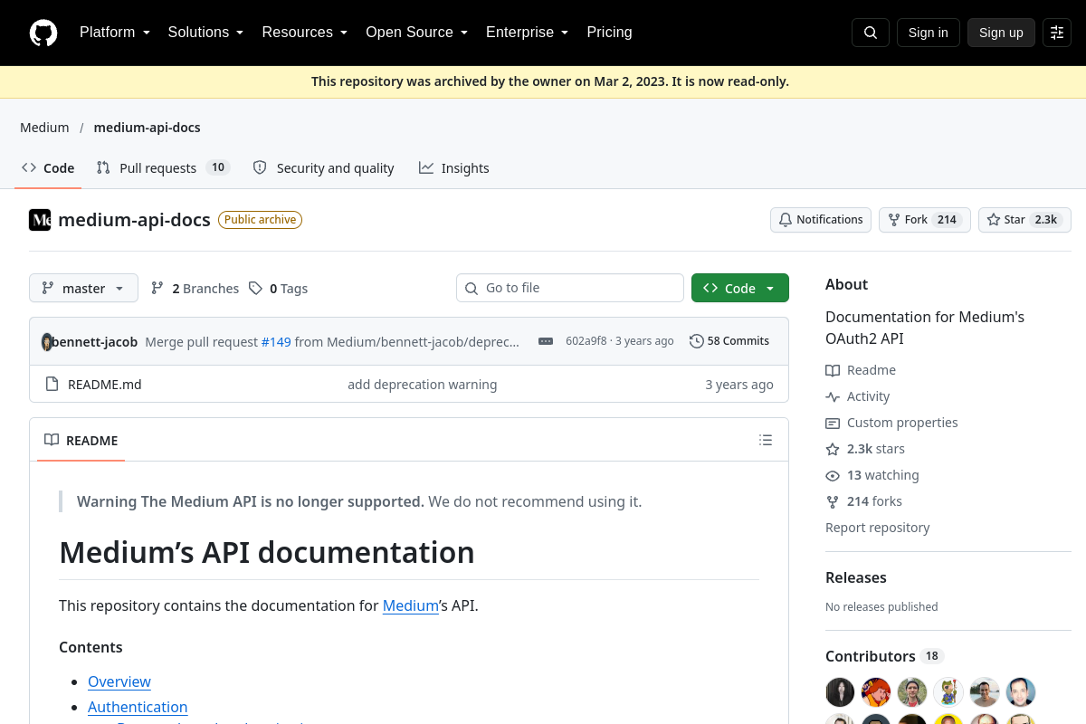This screenshot has height=724, width=1086.
Task: Open the GitHub logo homepage
Action: (43, 33)
